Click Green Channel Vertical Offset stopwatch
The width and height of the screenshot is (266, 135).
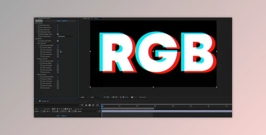[x=41, y=63]
